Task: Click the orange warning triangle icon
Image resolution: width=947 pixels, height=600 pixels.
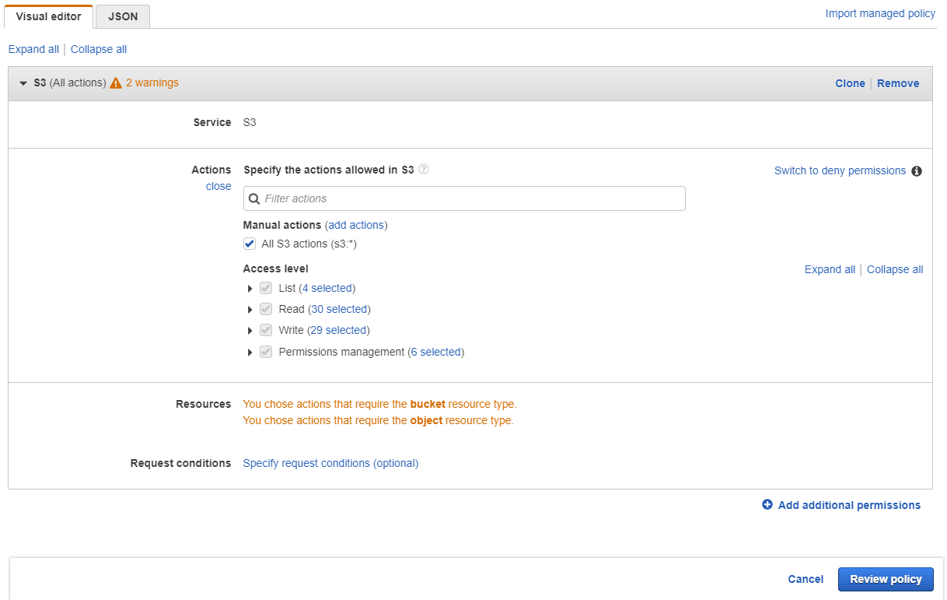Action: point(116,83)
